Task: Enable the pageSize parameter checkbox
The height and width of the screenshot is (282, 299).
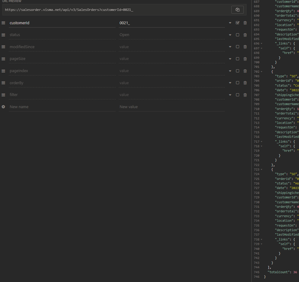Action: [237, 59]
